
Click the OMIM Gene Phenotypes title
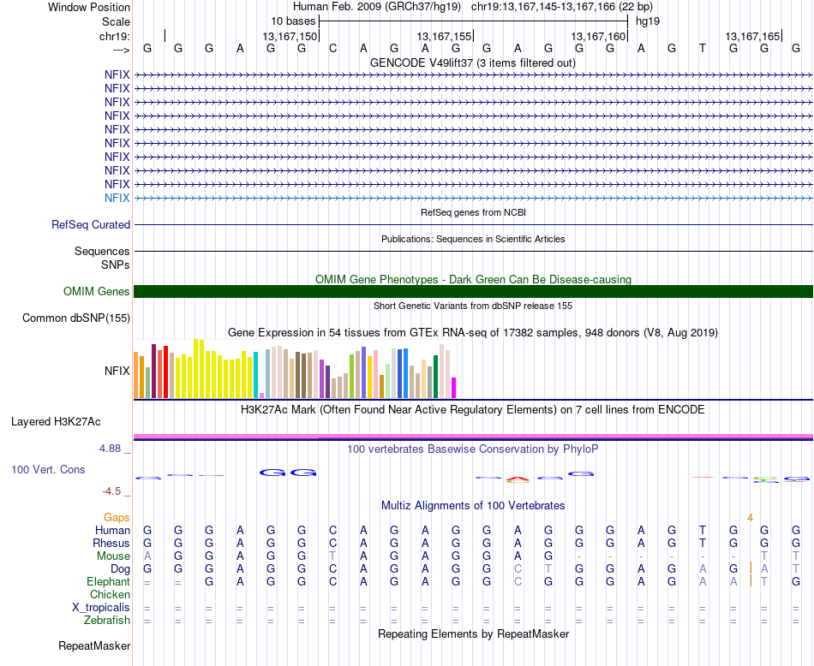(473, 279)
